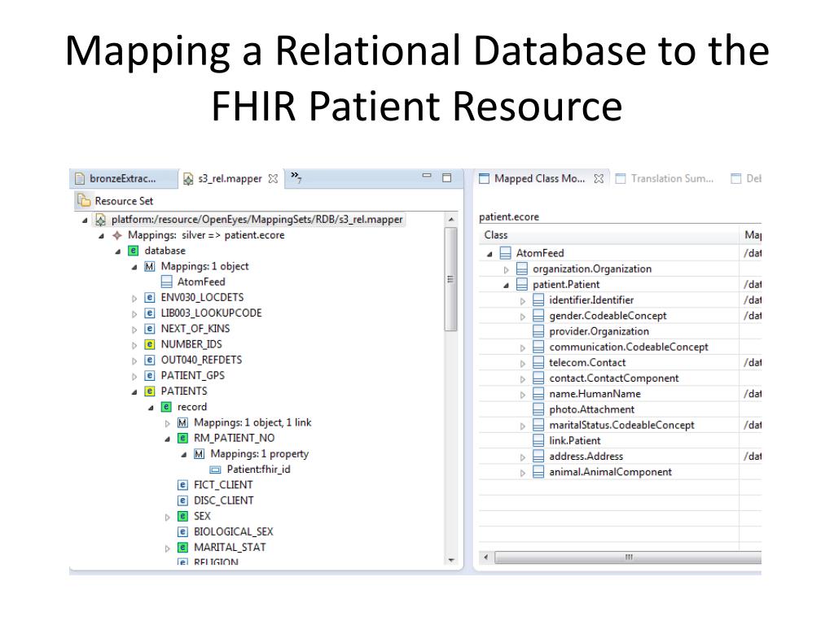
Task: Click the yellow PATIENTS element icon
Action: click(x=150, y=391)
